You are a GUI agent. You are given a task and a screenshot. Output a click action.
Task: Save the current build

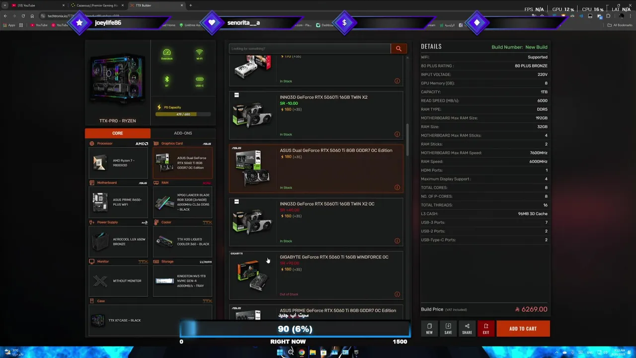(x=448, y=329)
